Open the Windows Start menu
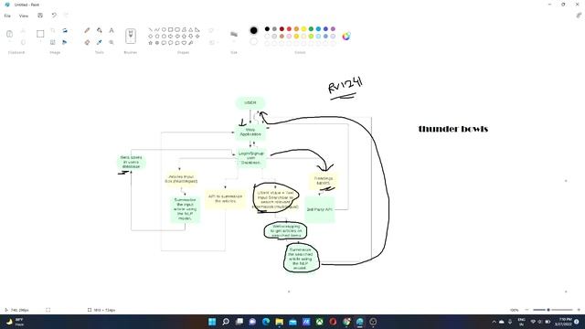585x329 pixels. [212, 322]
